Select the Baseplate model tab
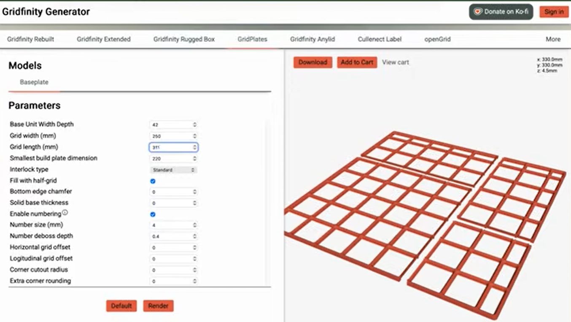Screen dimensions: 571x322 coord(34,82)
